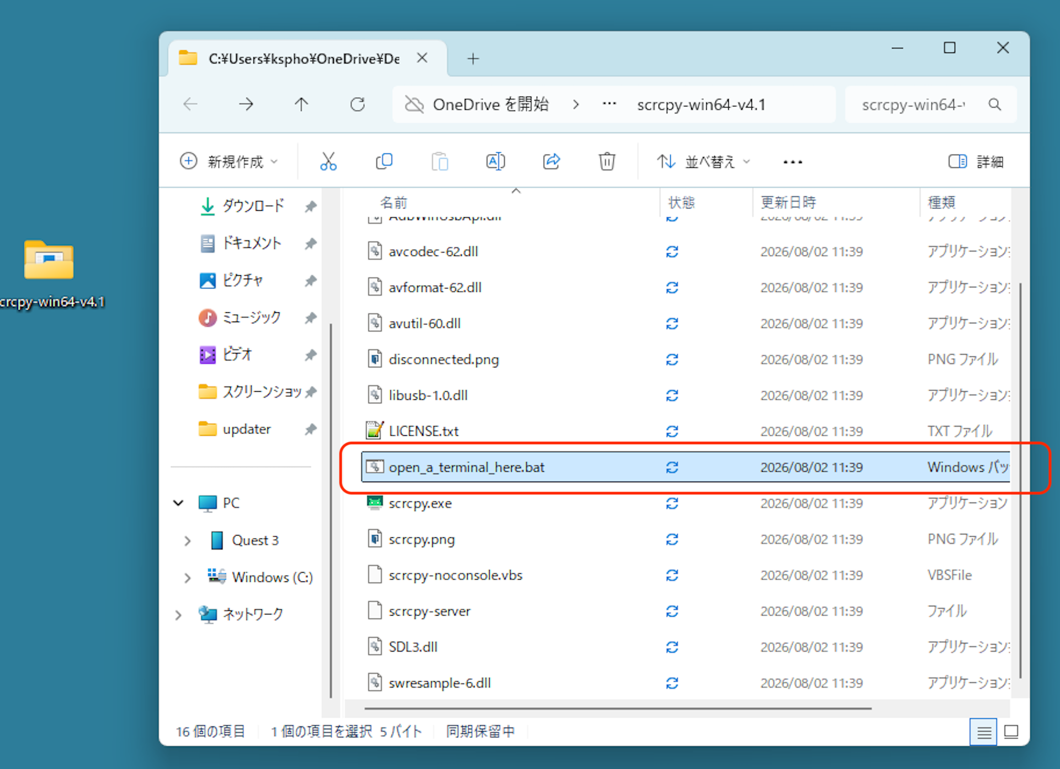Switch to details list view icon

click(983, 731)
